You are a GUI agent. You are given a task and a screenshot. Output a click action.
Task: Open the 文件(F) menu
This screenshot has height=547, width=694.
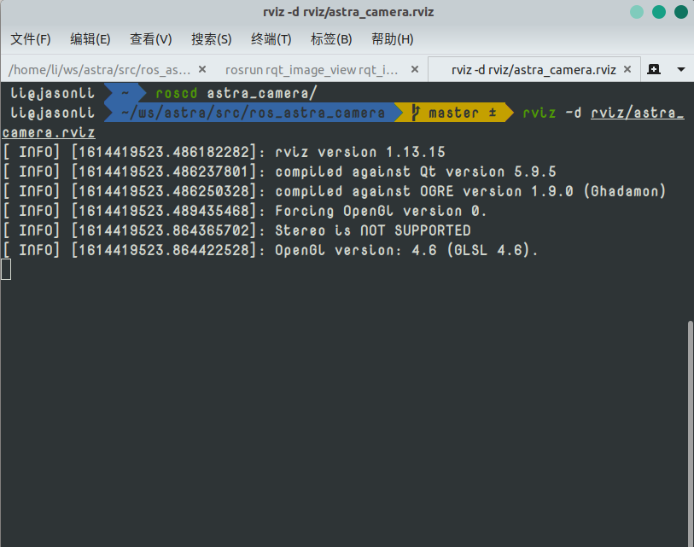pyautogui.click(x=31, y=39)
